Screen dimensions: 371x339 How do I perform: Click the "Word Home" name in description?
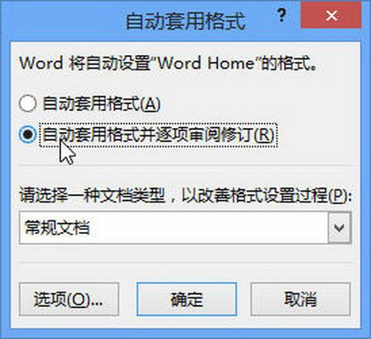click(x=206, y=63)
